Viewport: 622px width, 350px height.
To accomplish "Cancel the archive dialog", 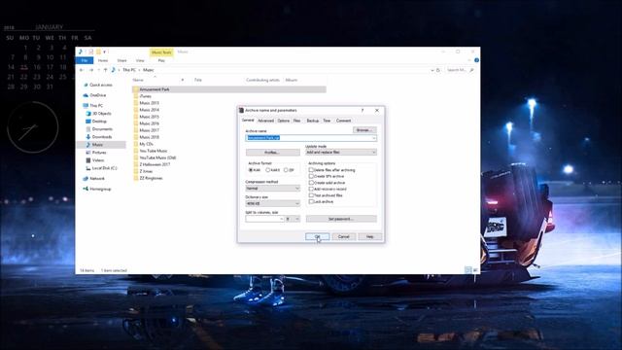I will (x=343, y=237).
